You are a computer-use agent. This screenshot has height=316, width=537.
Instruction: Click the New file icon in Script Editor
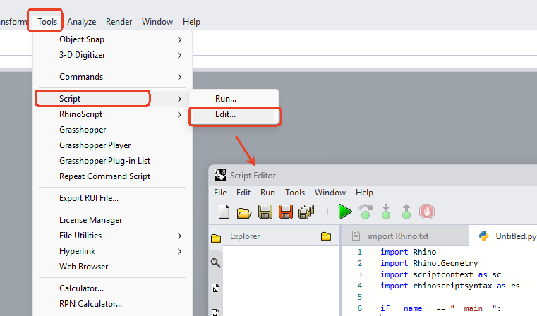pos(224,212)
